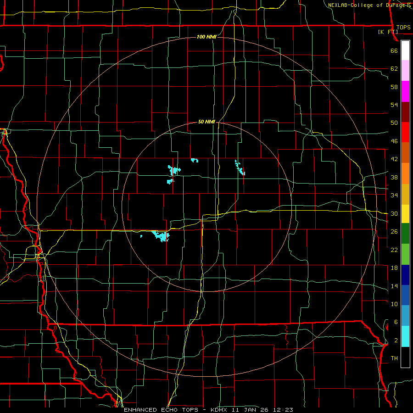
Task: Click the dark orange 46 kft legend swatch
Action: click(405, 152)
